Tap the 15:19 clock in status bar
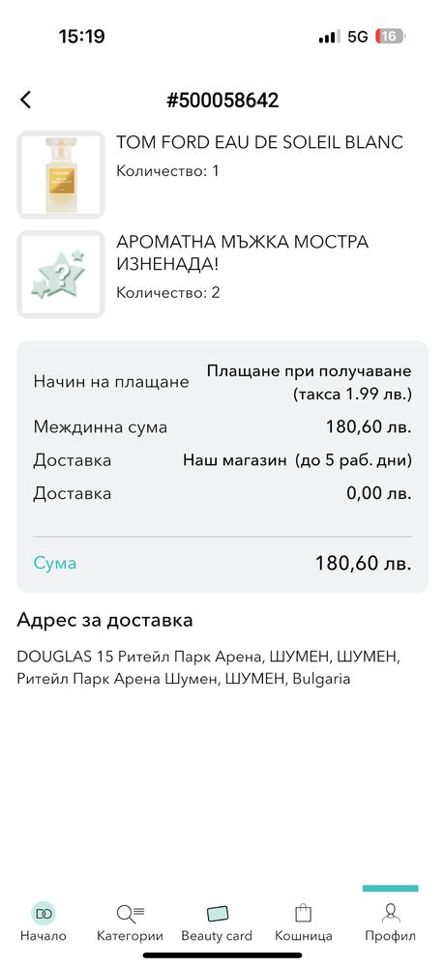The image size is (445, 967). pos(82,37)
